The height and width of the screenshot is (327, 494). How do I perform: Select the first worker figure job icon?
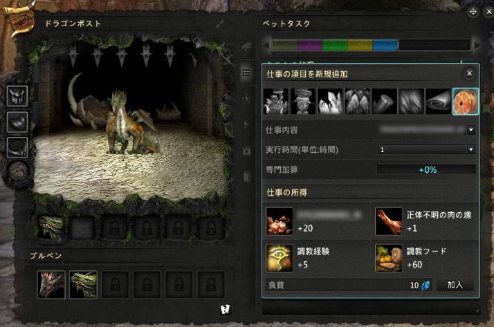tap(276, 102)
